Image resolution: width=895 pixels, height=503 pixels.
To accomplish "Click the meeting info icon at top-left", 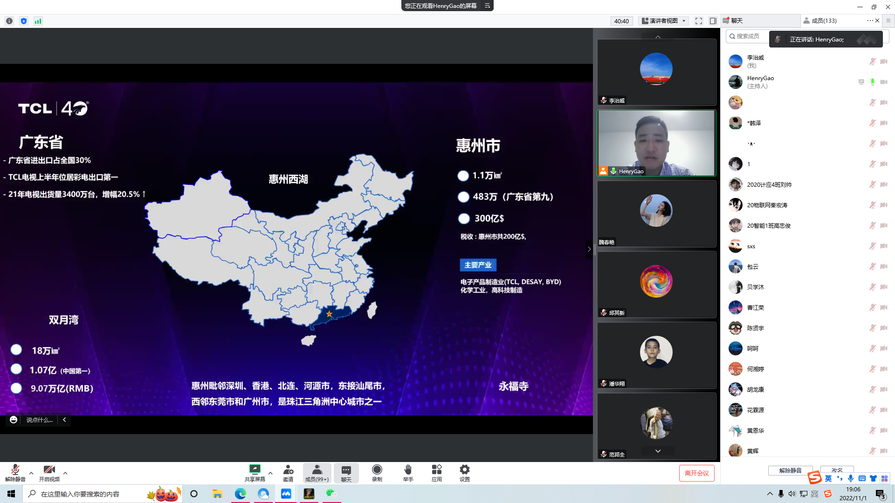I will pos(9,21).
